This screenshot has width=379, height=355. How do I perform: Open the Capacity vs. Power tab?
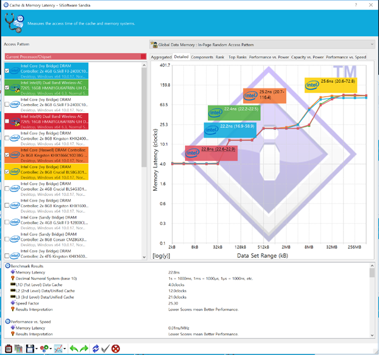(x=307, y=57)
